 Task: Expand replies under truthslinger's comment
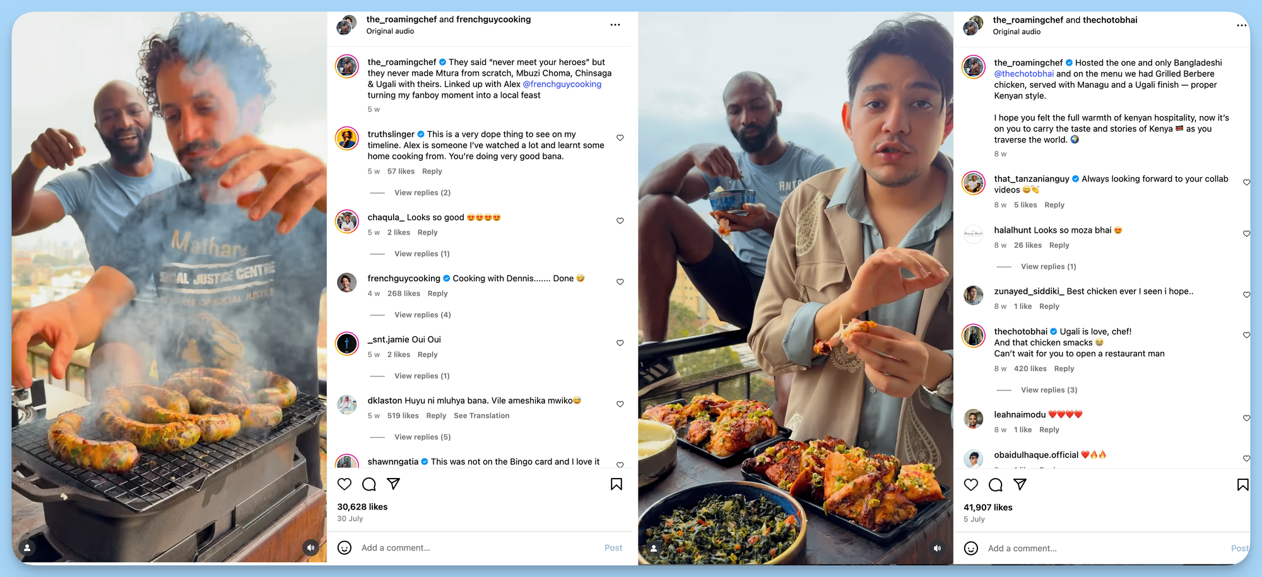point(422,192)
